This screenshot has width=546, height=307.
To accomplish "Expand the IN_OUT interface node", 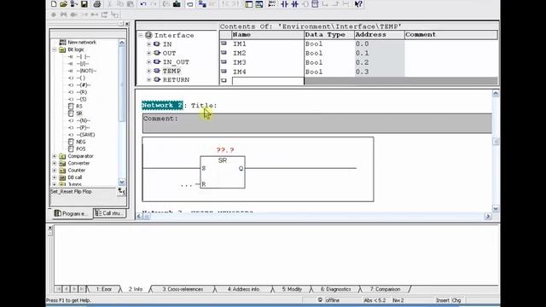I will 148,62.
